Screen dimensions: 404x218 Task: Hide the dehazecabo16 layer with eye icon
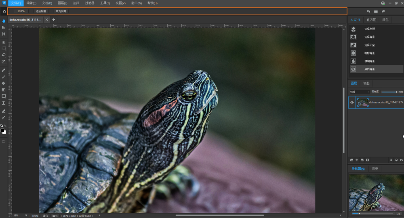tap(352, 103)
